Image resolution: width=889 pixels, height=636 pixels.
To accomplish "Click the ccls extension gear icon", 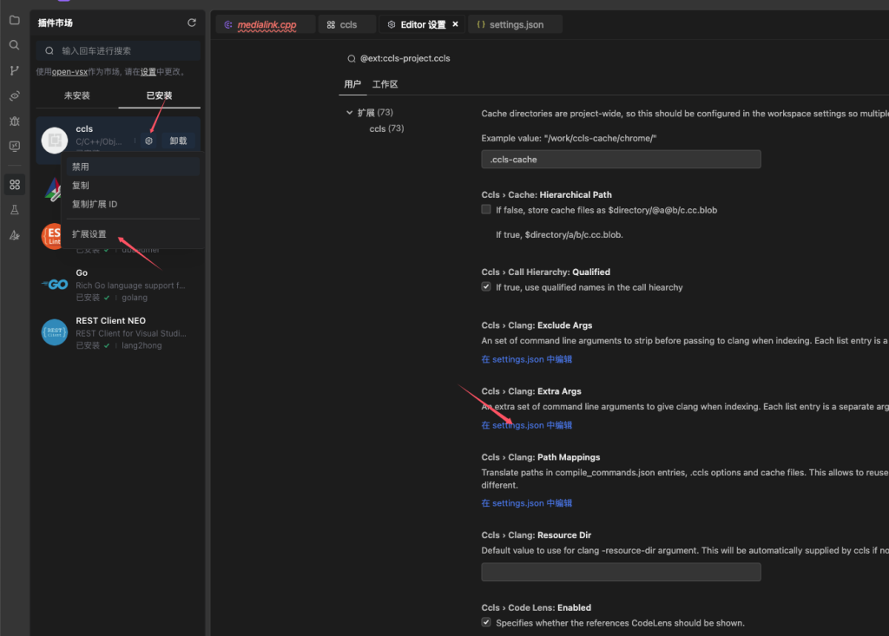I will click(x=148, y=141).
